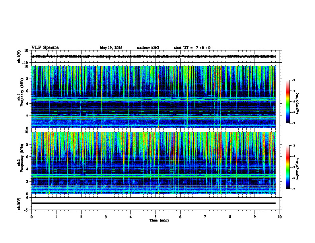The image size is (315, 243).
Task: Click tick label 4 on the Time axis
Action: point(131,217)
